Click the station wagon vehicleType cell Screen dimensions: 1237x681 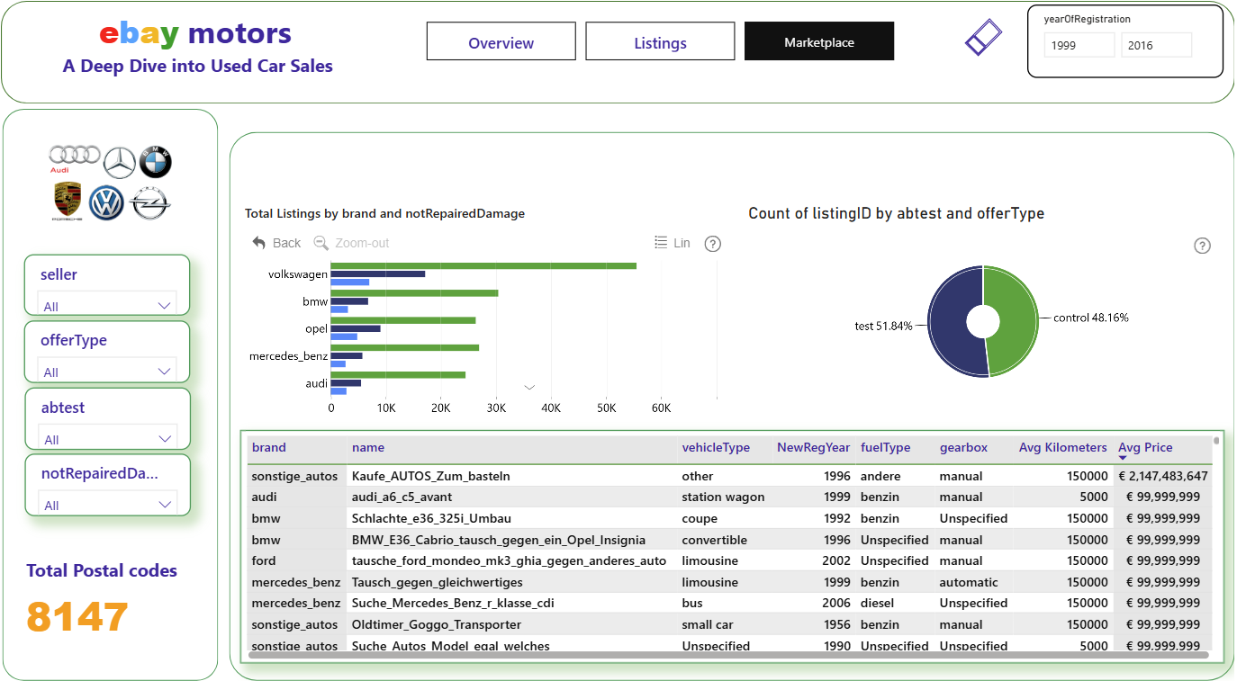pos(723,497)
